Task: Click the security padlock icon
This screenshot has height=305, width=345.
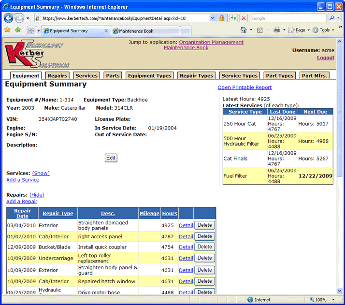Action: [222, 18]
